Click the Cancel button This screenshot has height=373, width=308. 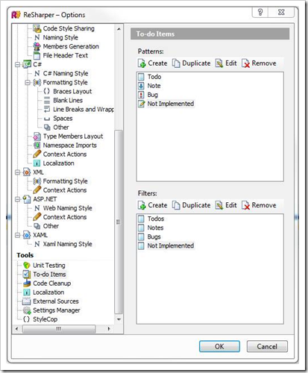click(267, 346)
